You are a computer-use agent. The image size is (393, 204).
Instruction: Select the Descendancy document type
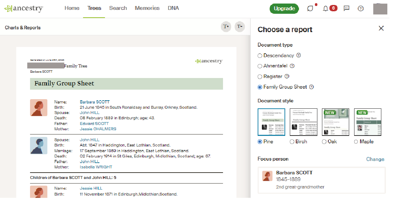259,55
